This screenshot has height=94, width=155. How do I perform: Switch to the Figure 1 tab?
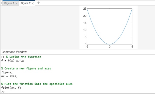(9, 3)
